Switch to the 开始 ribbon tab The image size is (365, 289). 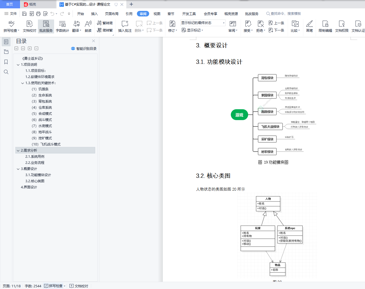click(x=81, y=14)
